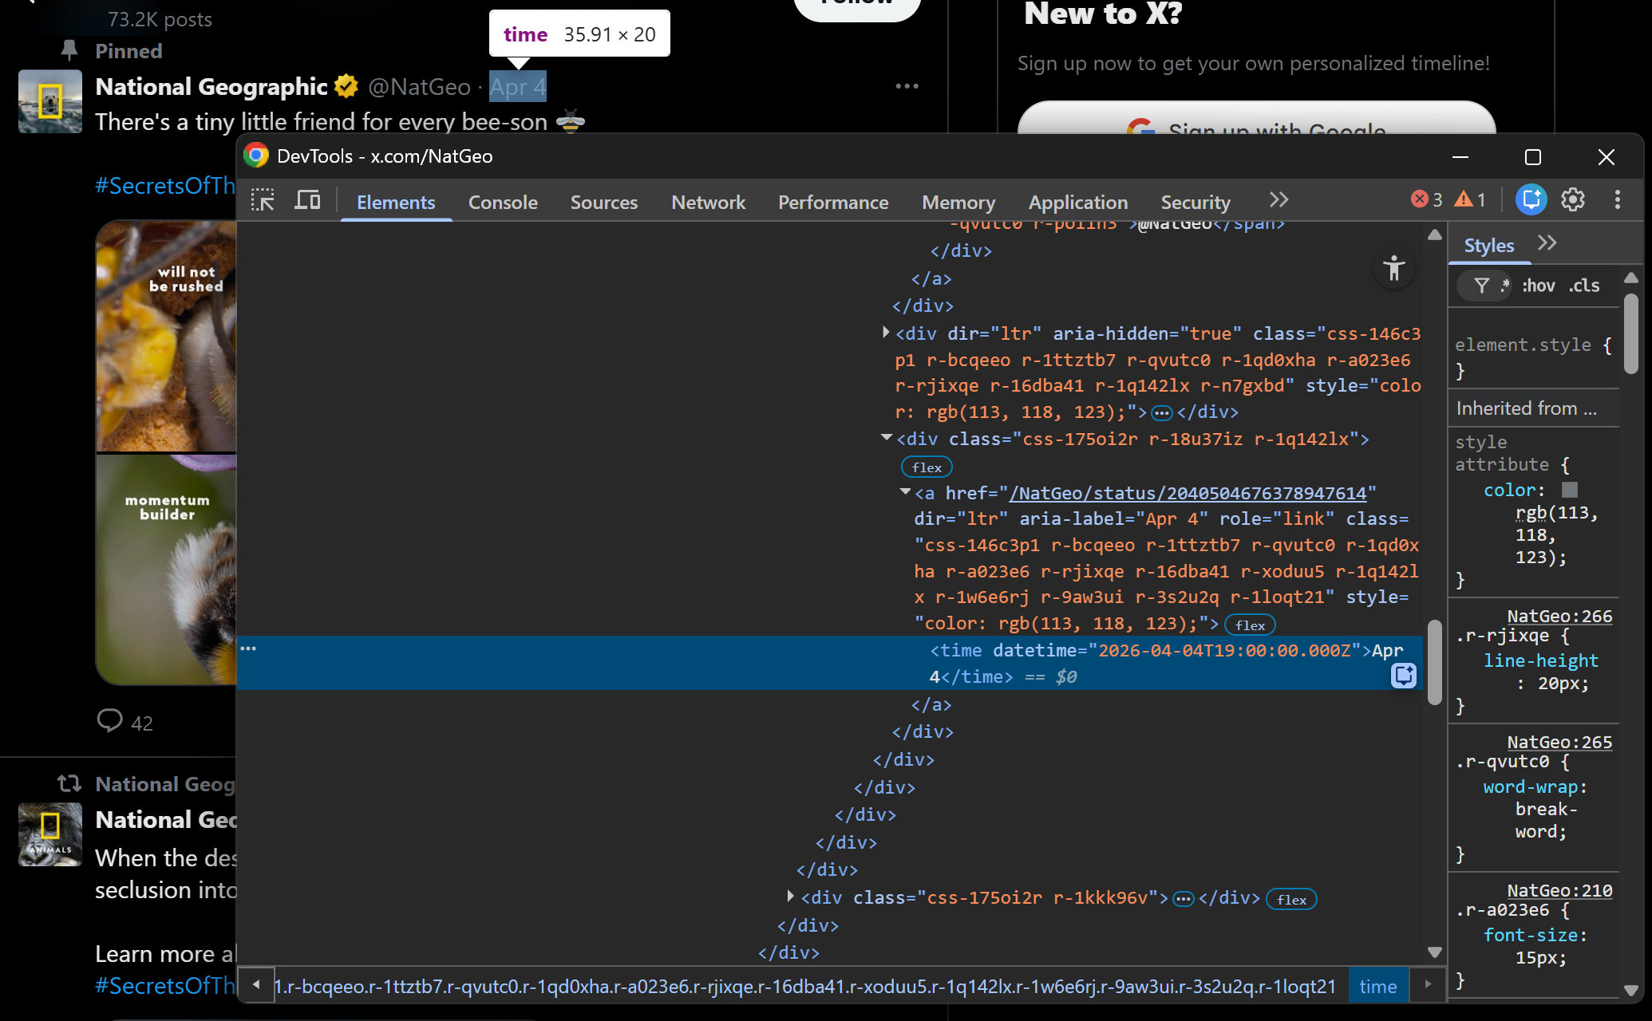The image size is (1652, 1021).
Task: Open the @NatGeo handle on pinned tweet
Action: pyautogui.click(x=419, y=87)
